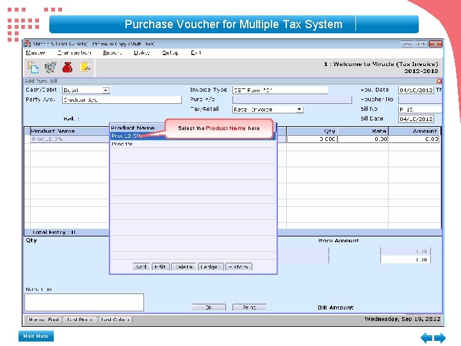The width and height of the screenshot is (461, 346).
Task: Open the Exit menu
Action: point(196,53)
